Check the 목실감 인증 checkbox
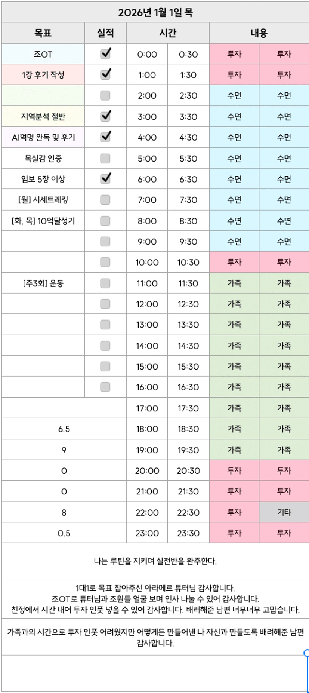Viewport: 309px width, 693px height. (105, 158)
